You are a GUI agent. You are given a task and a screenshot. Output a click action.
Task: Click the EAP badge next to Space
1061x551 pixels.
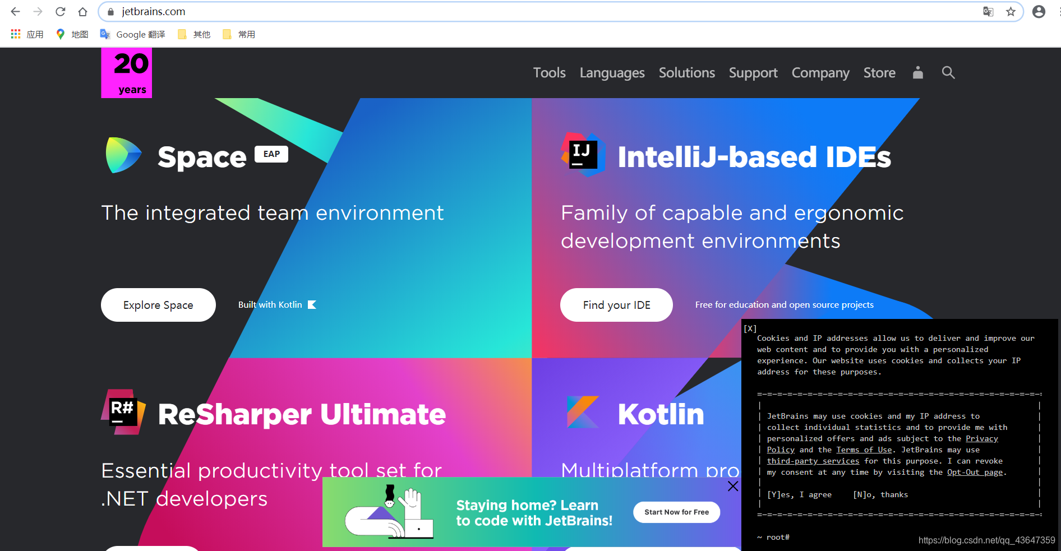271,154
